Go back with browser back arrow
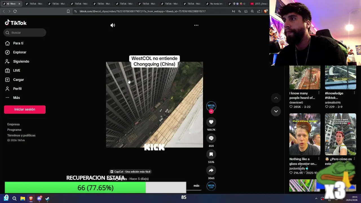Screen dimensions: 361x203 4,11
